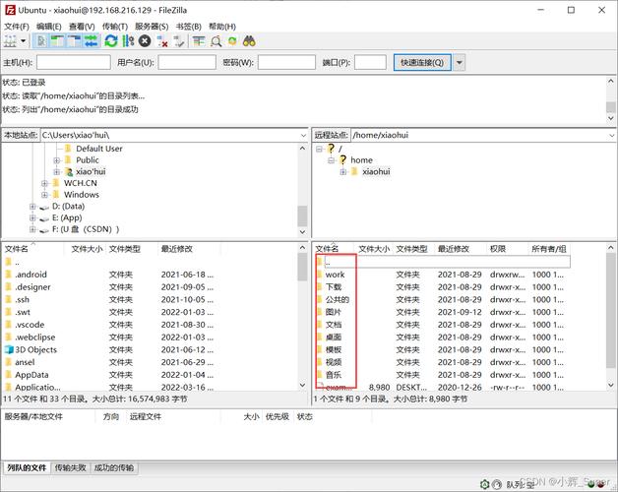The image size is (618, 492).
Task: Open the 传输(T) menu
Action: point(115,27)
